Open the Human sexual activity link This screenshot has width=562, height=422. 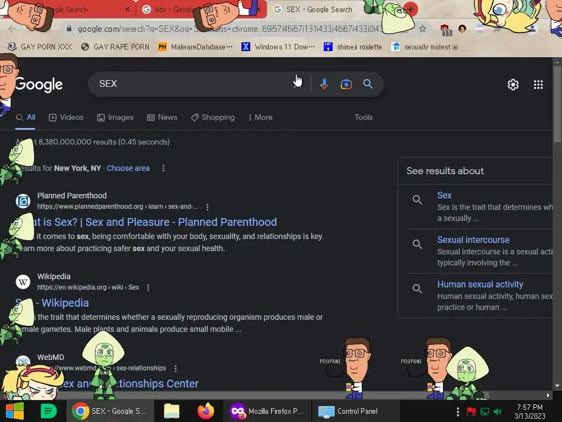click(480, 284)
